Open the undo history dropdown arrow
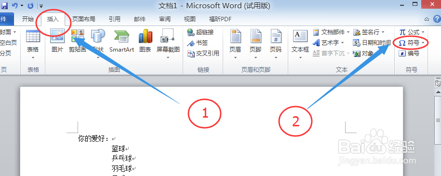 coord(22,5)
